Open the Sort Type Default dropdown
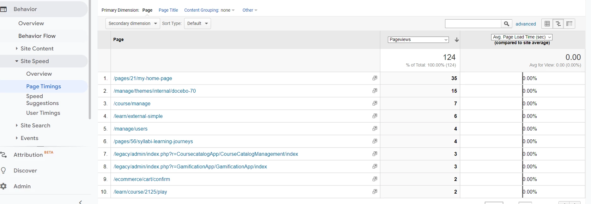 coord(197,24)
